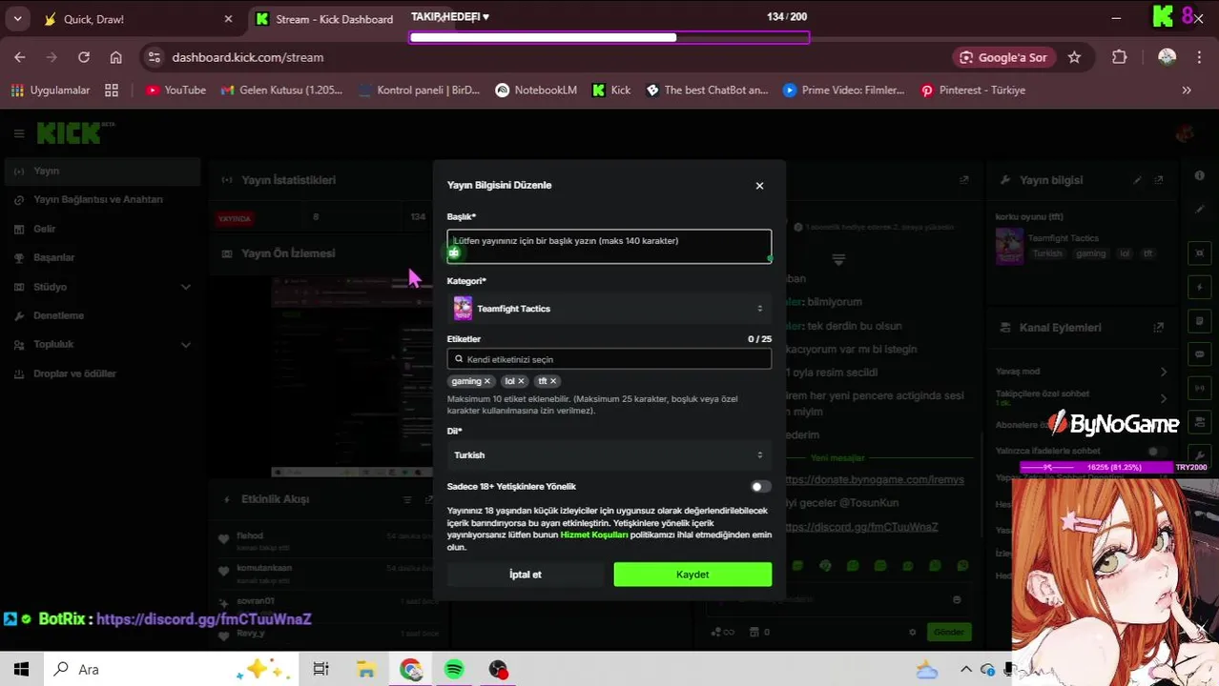Reload the page

84,57
